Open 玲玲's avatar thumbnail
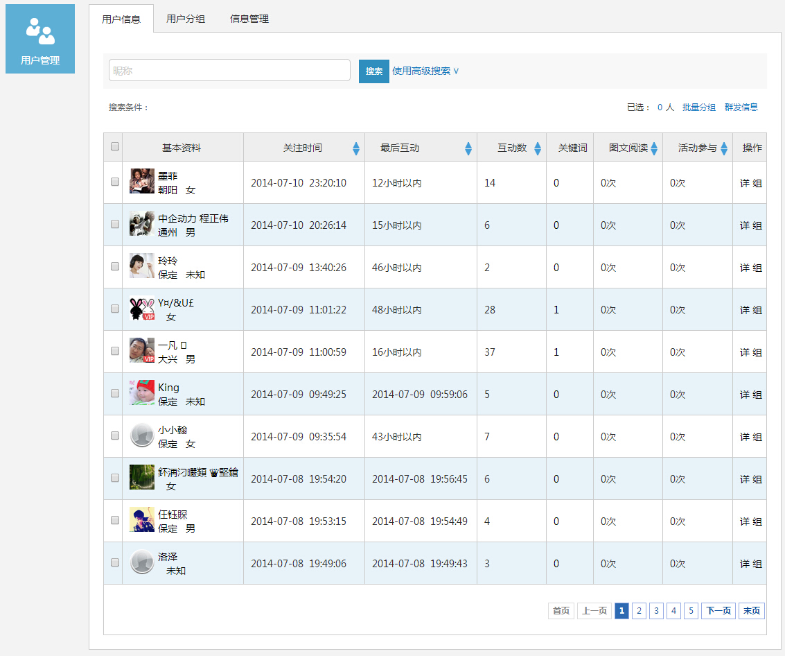The height and width of the screenshot is (656, 785). [141, 266]
